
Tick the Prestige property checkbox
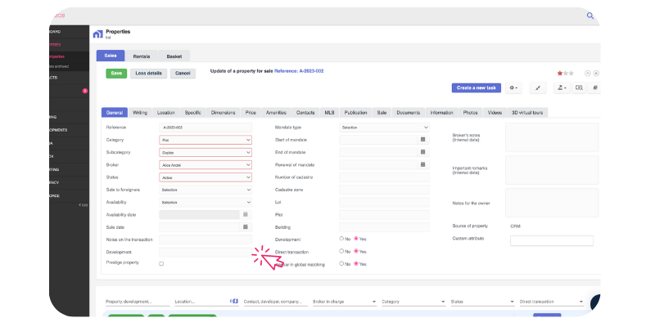click(161, 263)
